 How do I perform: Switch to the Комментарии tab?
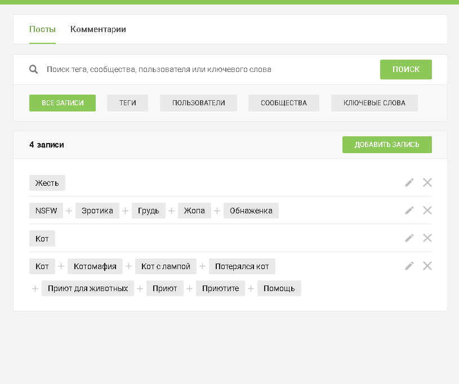[98, 29]
